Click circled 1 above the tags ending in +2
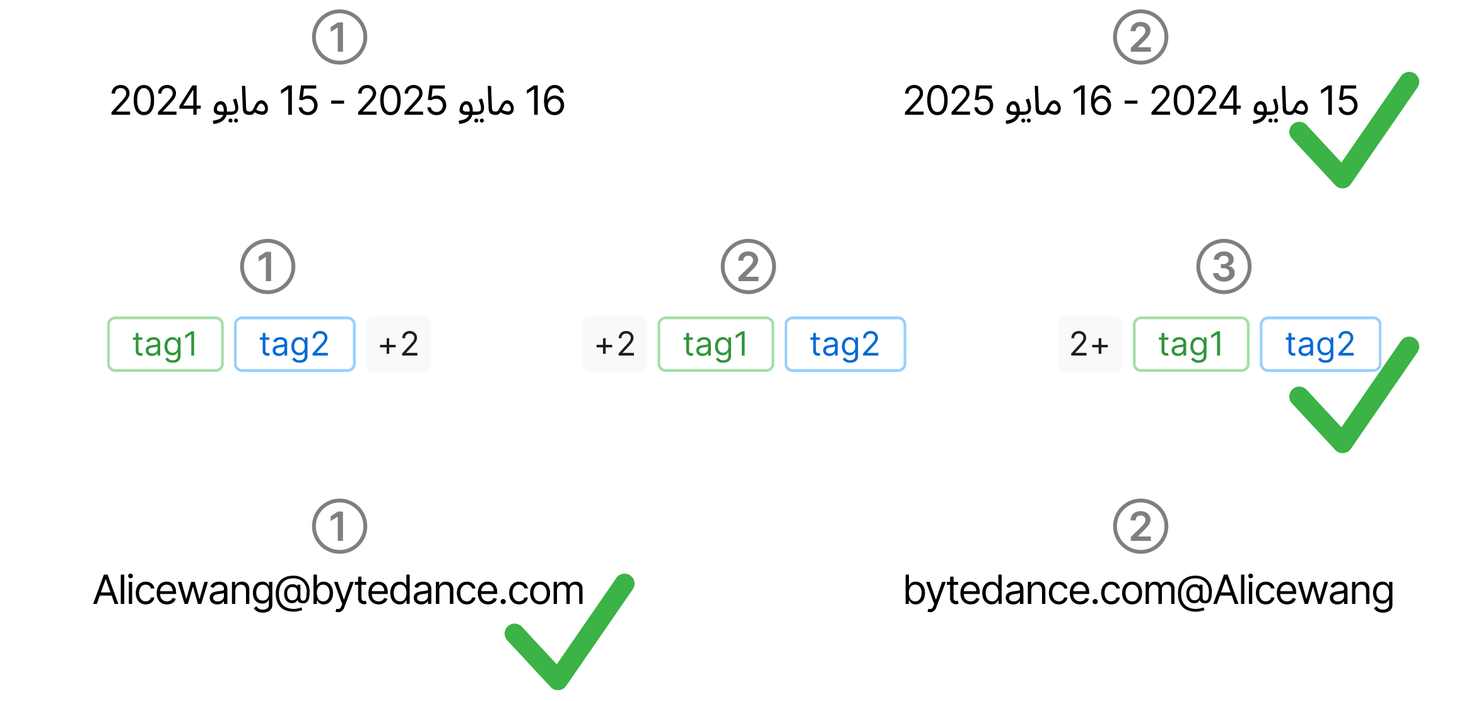Image resolution: width=1476 pixels, height=701 pixels. (x=267, y=267)
